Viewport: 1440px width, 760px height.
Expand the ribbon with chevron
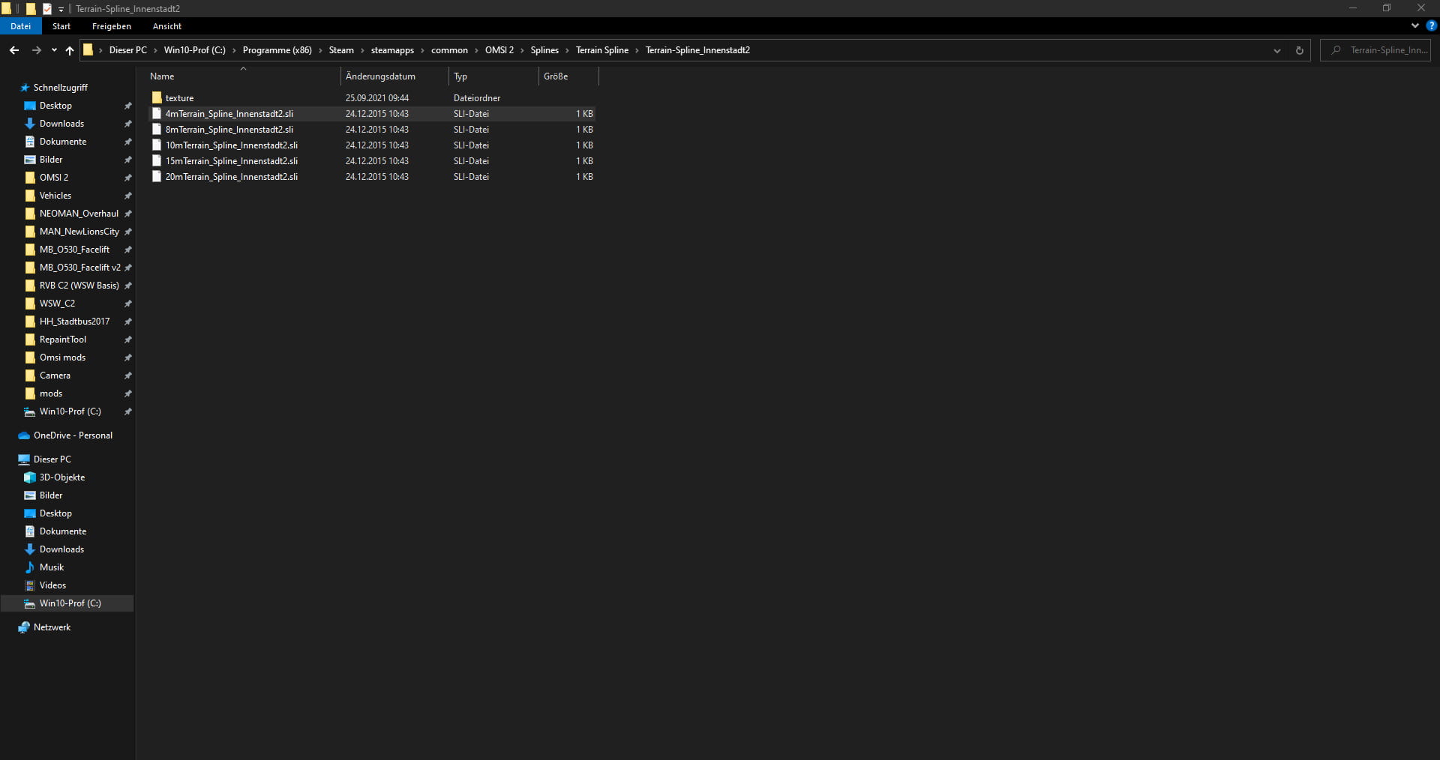coord(1414,25)
